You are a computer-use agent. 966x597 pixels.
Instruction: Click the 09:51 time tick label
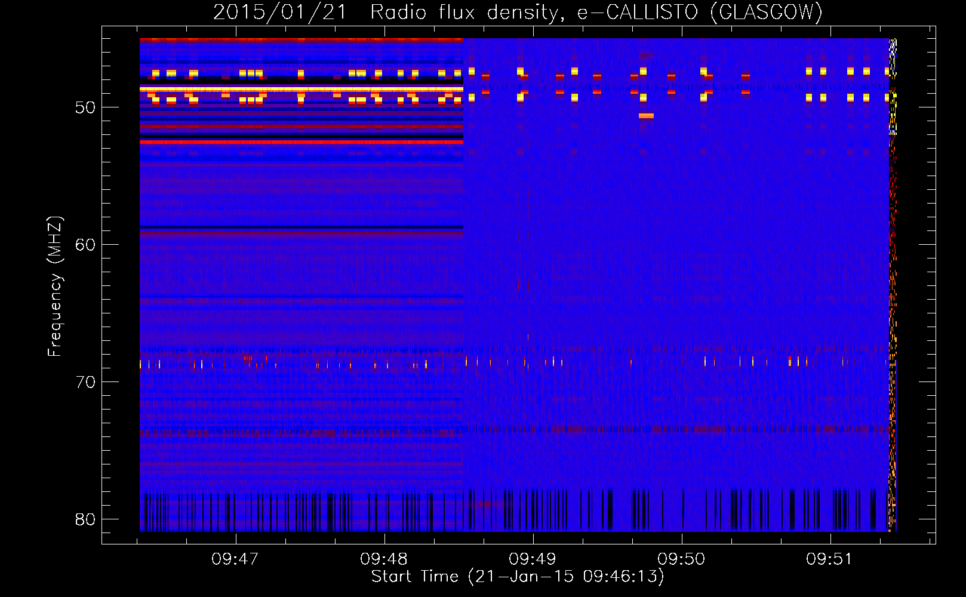click(830, 559)
